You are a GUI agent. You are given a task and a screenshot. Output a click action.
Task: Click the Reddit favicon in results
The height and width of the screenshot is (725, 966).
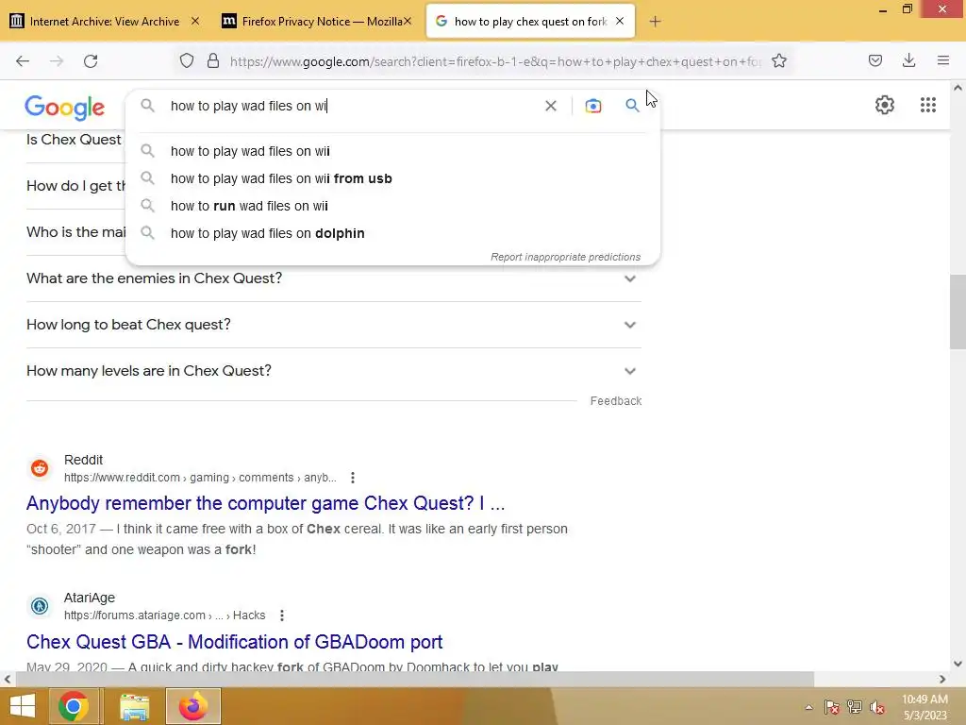[x=40, y=468]
